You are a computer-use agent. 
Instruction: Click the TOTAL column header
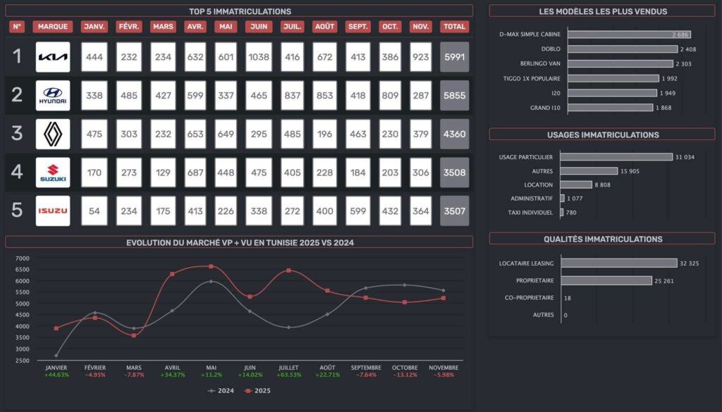(454, 27)
